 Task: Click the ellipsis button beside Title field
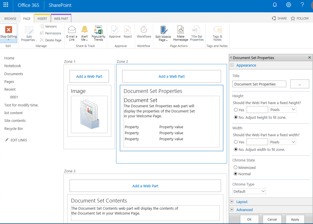[299, 84]
